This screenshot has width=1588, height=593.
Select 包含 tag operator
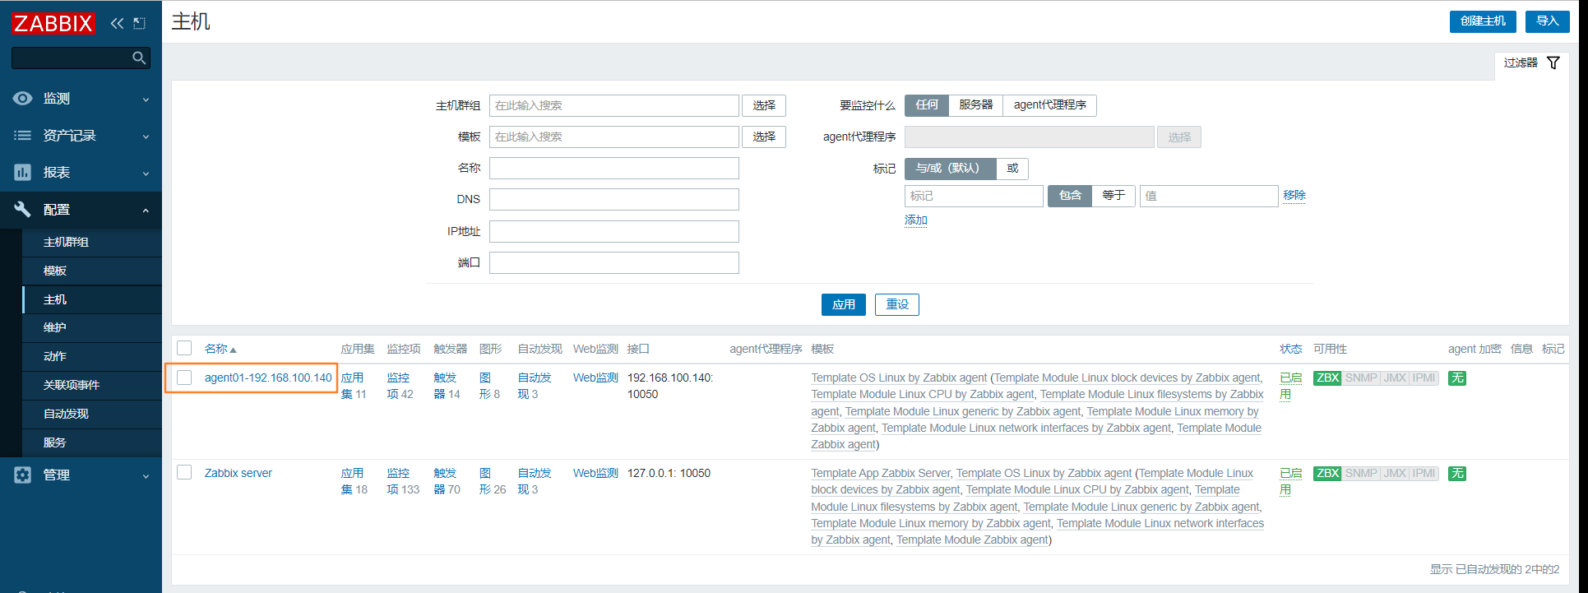tap(1070, 196)
